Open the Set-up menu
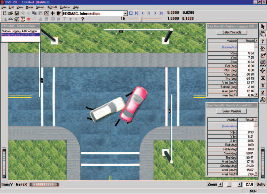Viewport: 267px width, 194px height. 40,7
